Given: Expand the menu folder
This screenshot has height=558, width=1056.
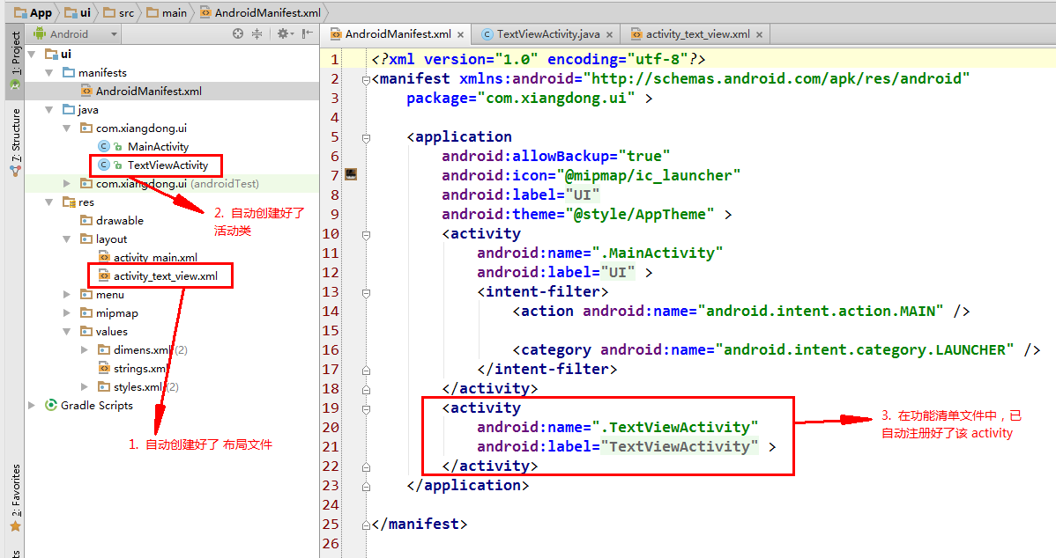Looking at the screenshot, I should pyautogui.click(x=66, y=295).
